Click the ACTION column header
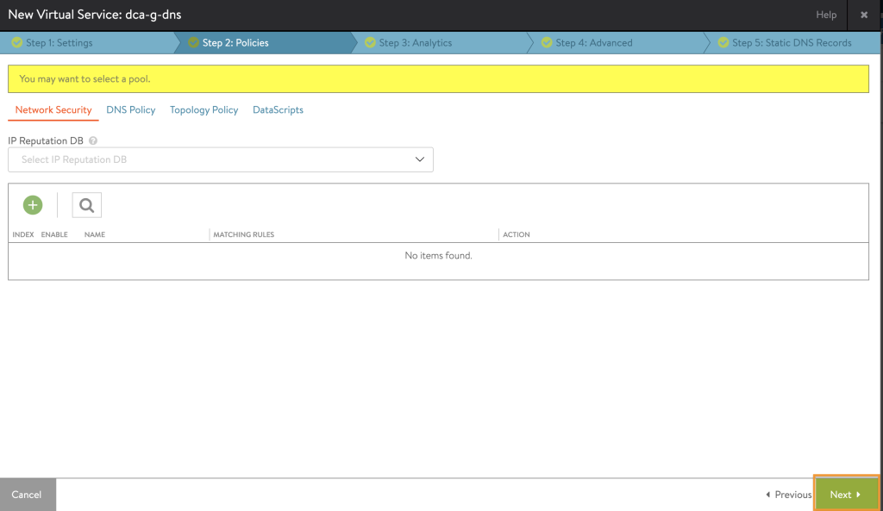883x511 pixels. (x=517, y=234)
